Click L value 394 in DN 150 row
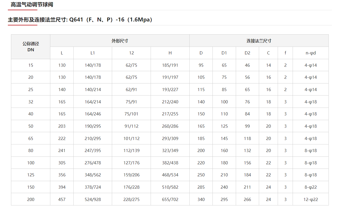 62,187
